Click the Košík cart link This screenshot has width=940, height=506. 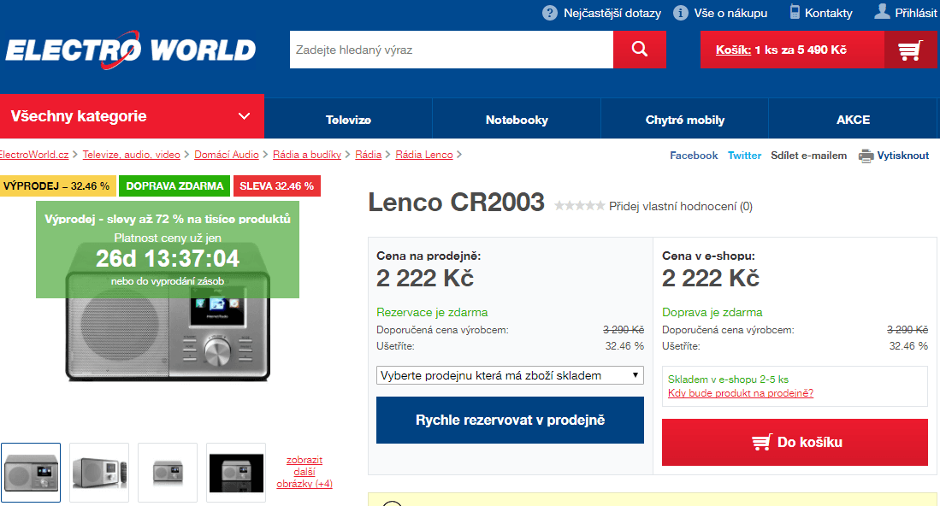point(733,50)
